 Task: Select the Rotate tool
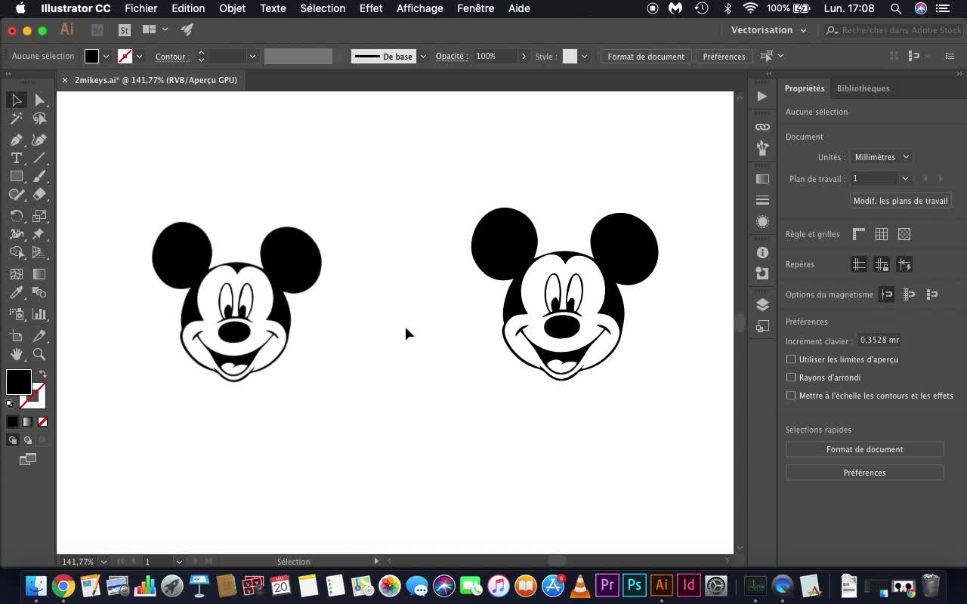[16, 216]
